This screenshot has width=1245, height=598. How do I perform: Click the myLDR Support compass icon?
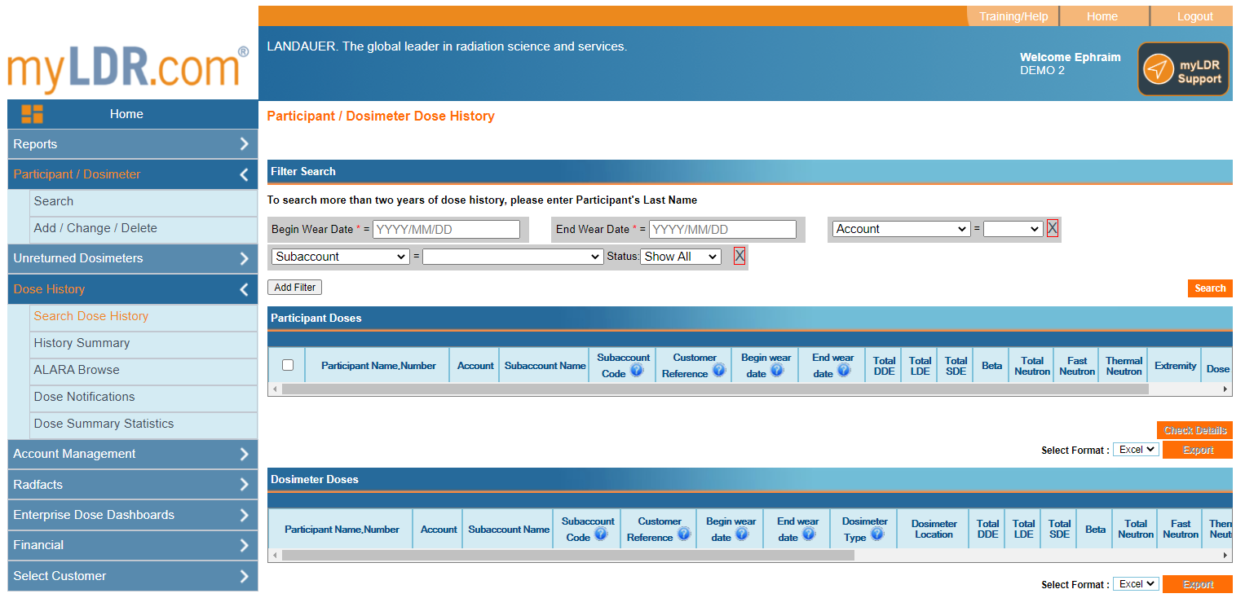point(1158,70)
